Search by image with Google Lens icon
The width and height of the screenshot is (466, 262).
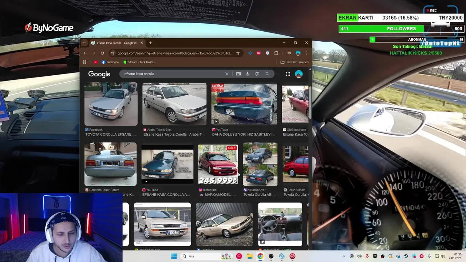coord(257,74)
